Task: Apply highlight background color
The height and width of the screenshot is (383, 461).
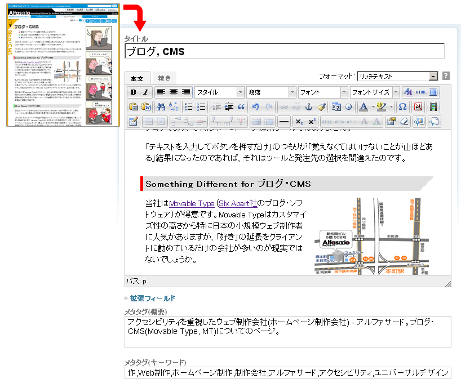Action: point(382,106)
